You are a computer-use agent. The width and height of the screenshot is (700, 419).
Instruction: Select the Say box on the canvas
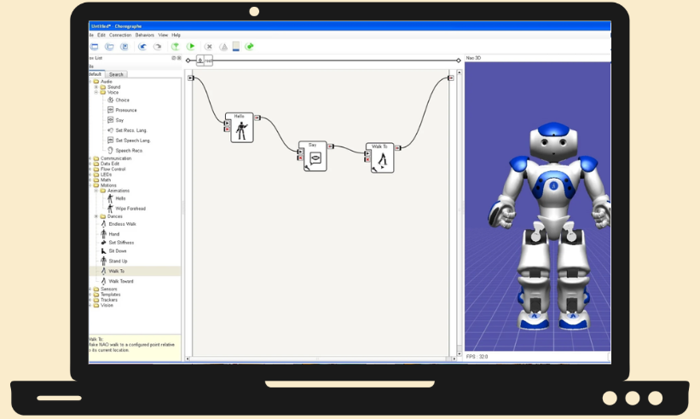(x=314, y=158)
